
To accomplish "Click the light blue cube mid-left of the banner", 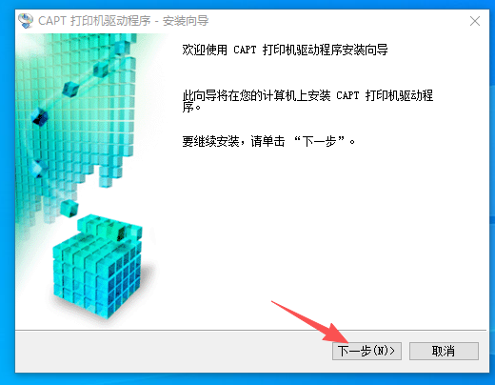I will coord(37,169).
